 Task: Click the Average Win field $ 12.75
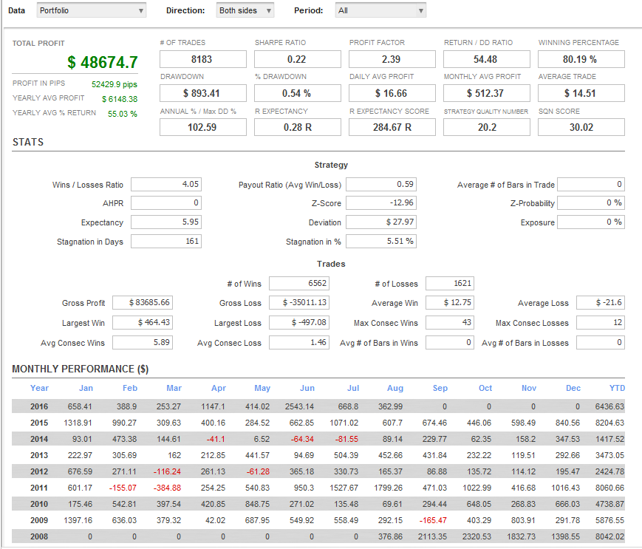click(x=450, y=302)
